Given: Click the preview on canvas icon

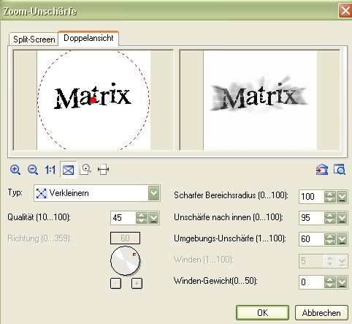Looking at the screenshot, I should 340,170.
